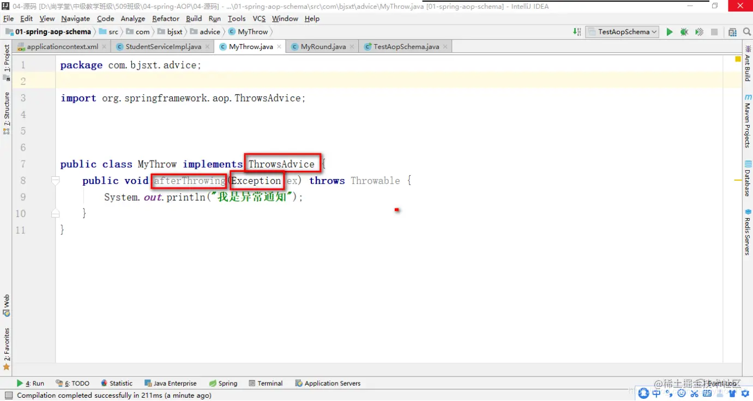Click the Stop process square icon

point(714,32)
